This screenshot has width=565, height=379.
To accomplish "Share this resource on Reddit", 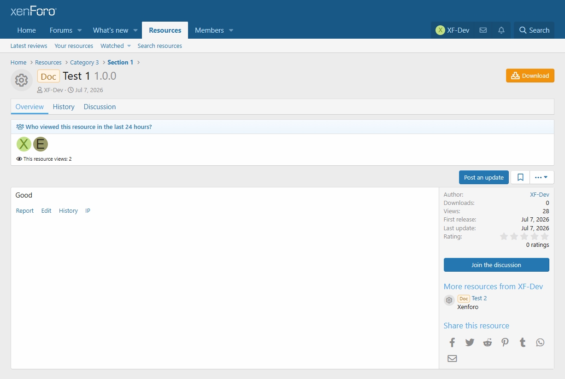I will [x=487, y=342].
